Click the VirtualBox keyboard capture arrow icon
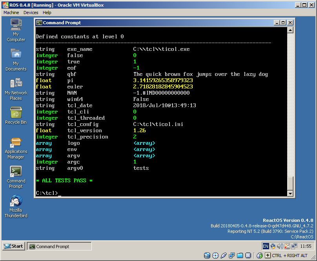Screen dimensions: 317x261 (268, 256)
